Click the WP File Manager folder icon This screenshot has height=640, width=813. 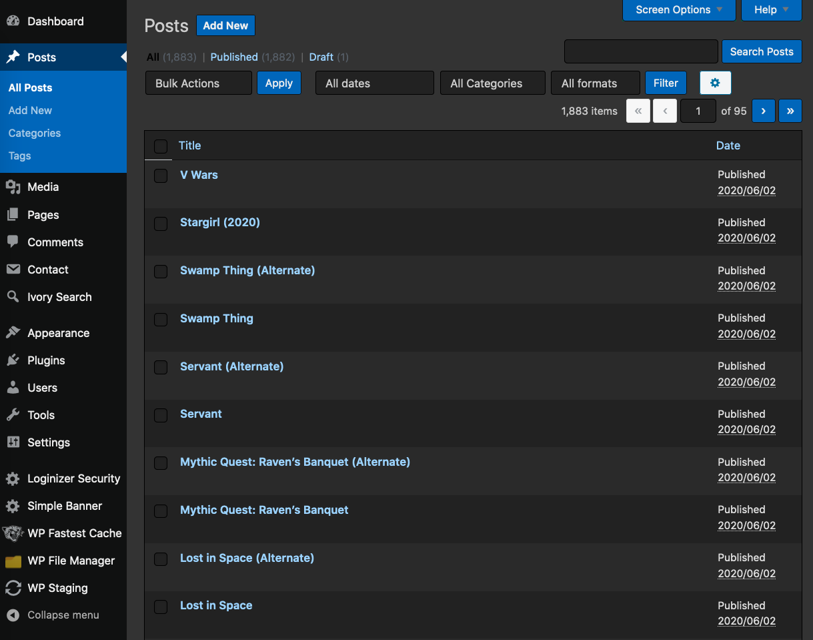click(13, 561)
